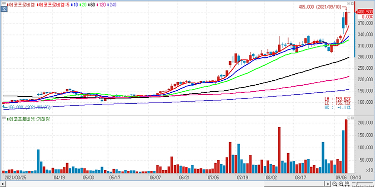Click the 220,000 price axis label

(365, 80)
